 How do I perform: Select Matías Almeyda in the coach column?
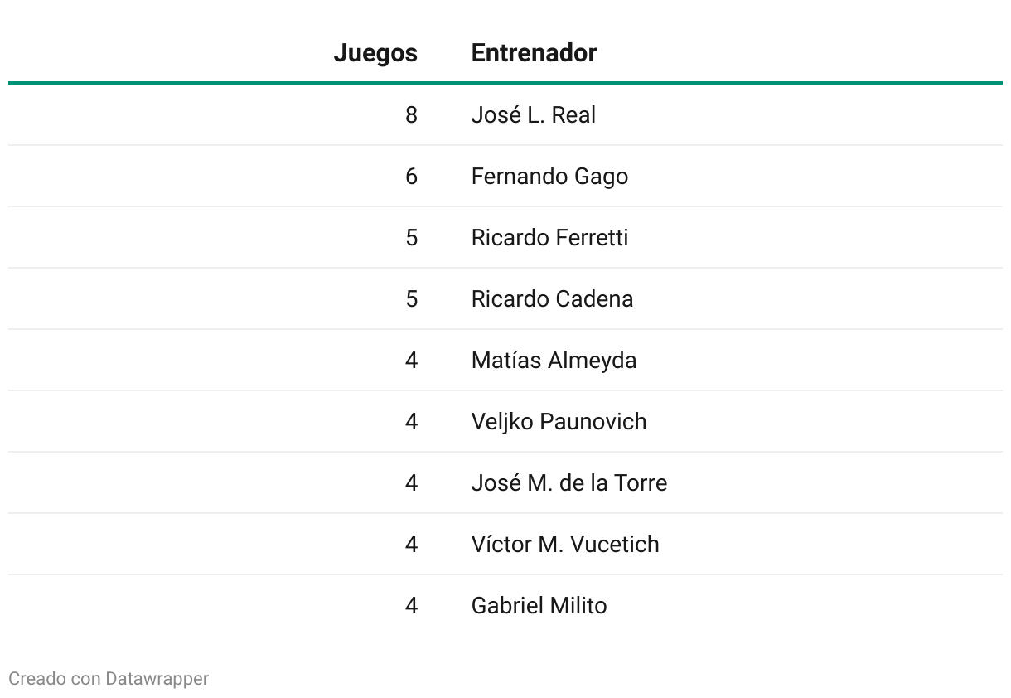click(554, 361)
